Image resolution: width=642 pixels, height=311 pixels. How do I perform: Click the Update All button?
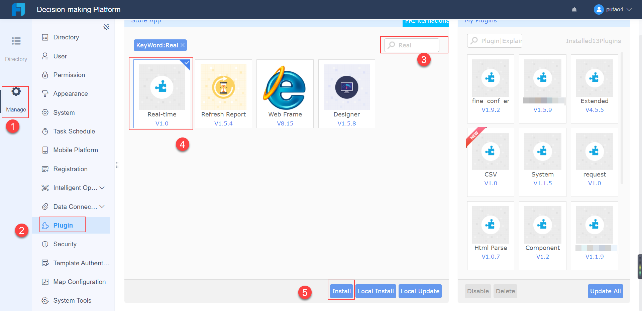point(605,291)
